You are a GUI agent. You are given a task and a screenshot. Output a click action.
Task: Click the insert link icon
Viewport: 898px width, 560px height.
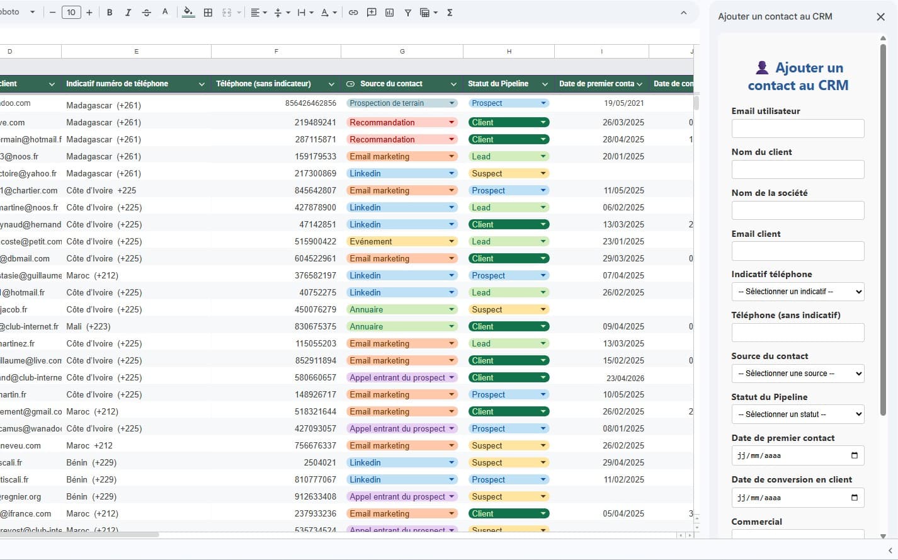353,13
